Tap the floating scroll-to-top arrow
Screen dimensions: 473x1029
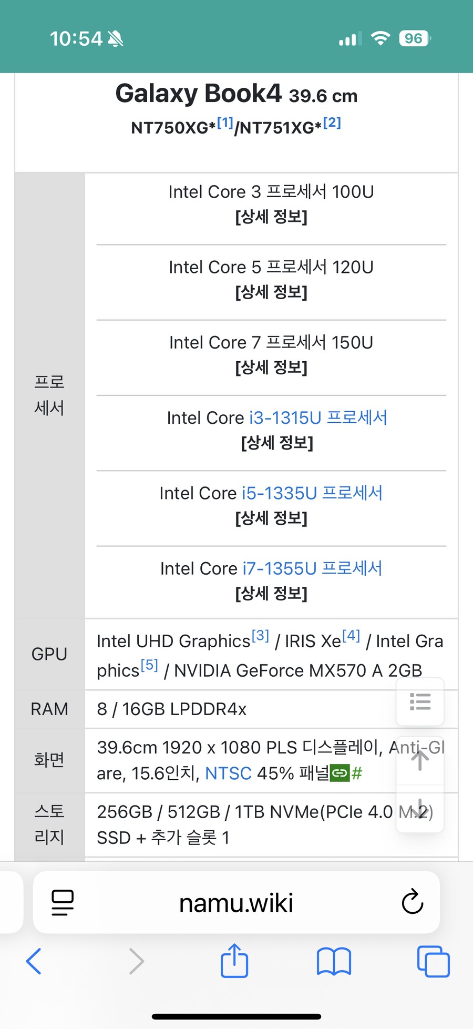coord(420,760)
